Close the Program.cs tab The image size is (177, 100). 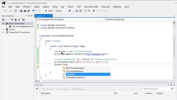click(x=51, y=16)
